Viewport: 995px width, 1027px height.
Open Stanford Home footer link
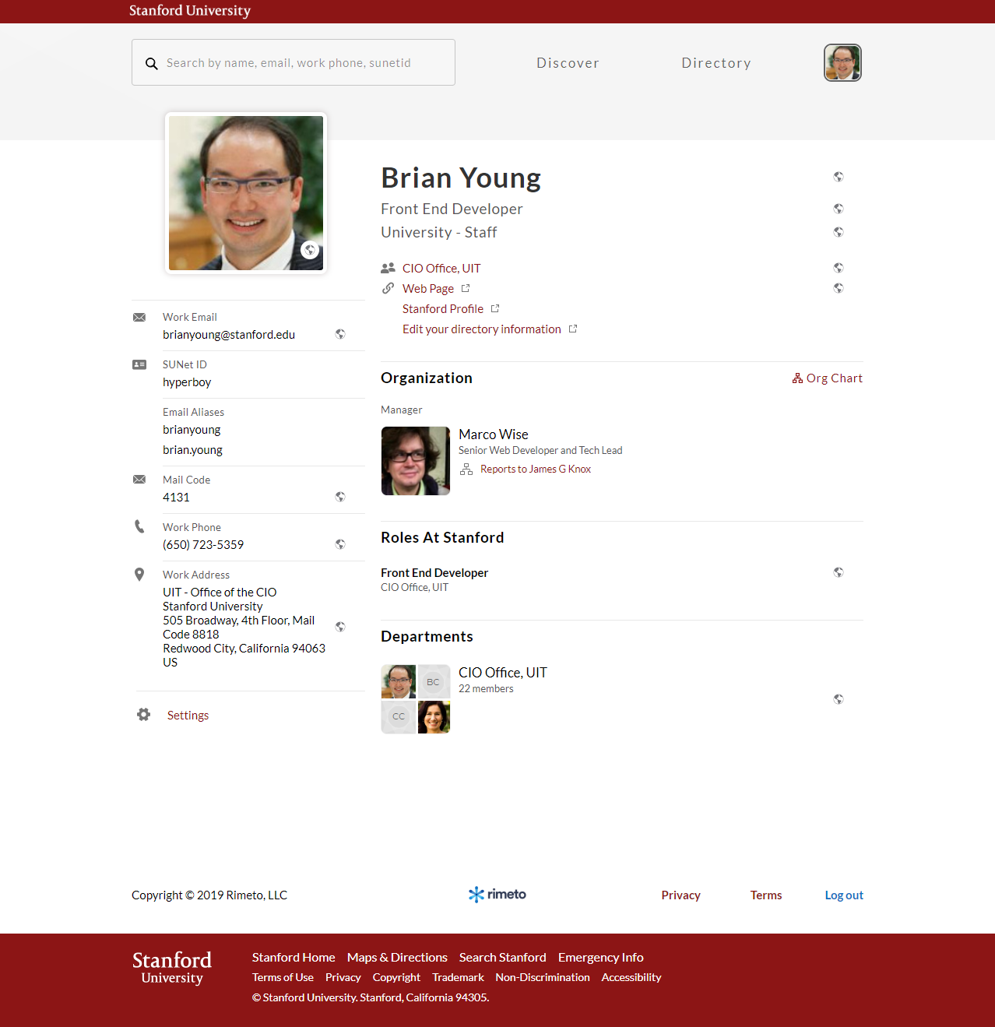click(x=294, y=957)
